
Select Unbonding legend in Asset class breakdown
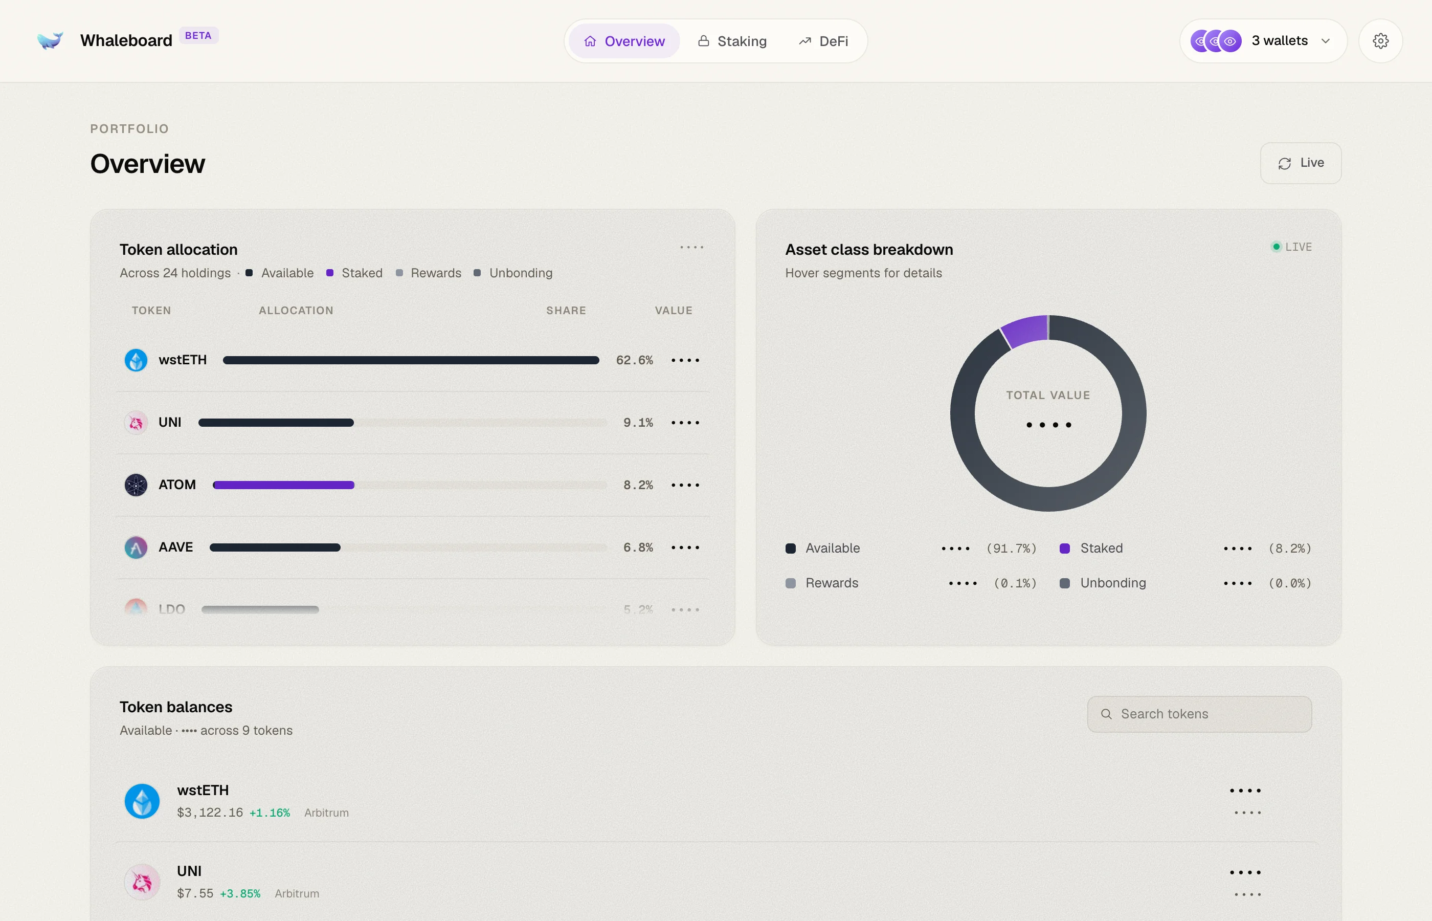pos(1103,583)
